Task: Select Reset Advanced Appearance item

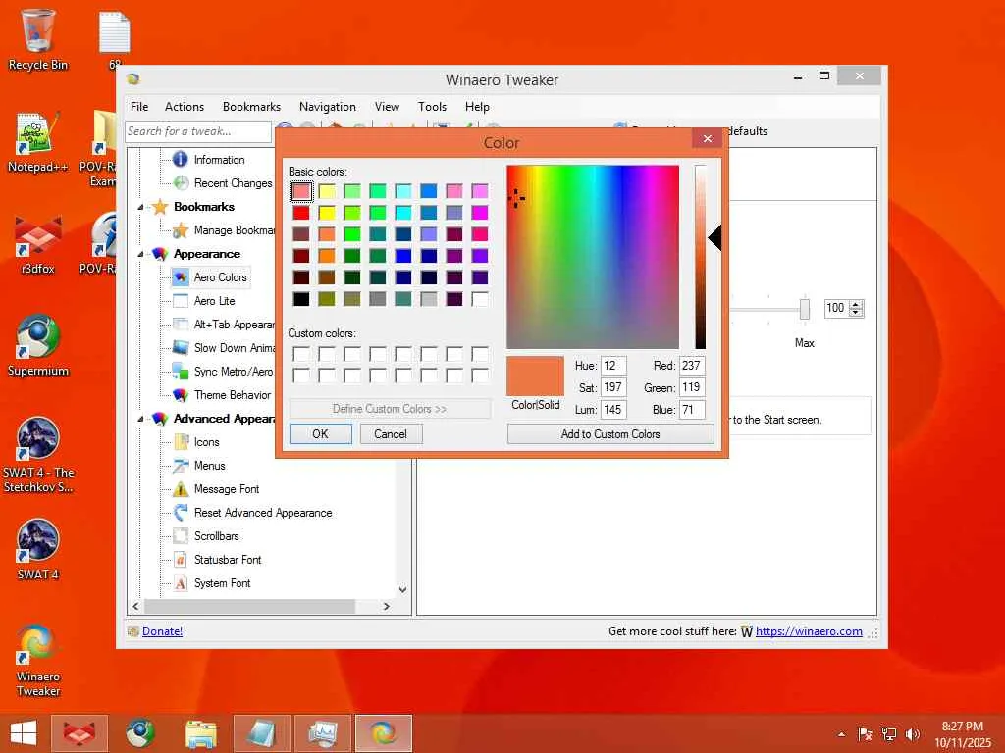Action: click(x=263, y=513)
